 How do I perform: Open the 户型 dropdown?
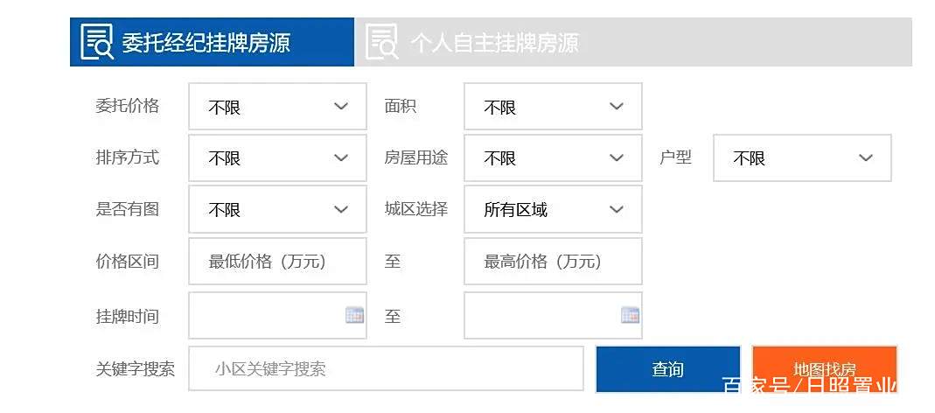(803, 158)
